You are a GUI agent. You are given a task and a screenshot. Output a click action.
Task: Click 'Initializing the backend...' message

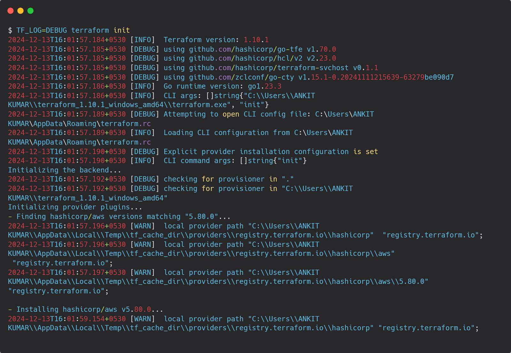tap(65, 170)
